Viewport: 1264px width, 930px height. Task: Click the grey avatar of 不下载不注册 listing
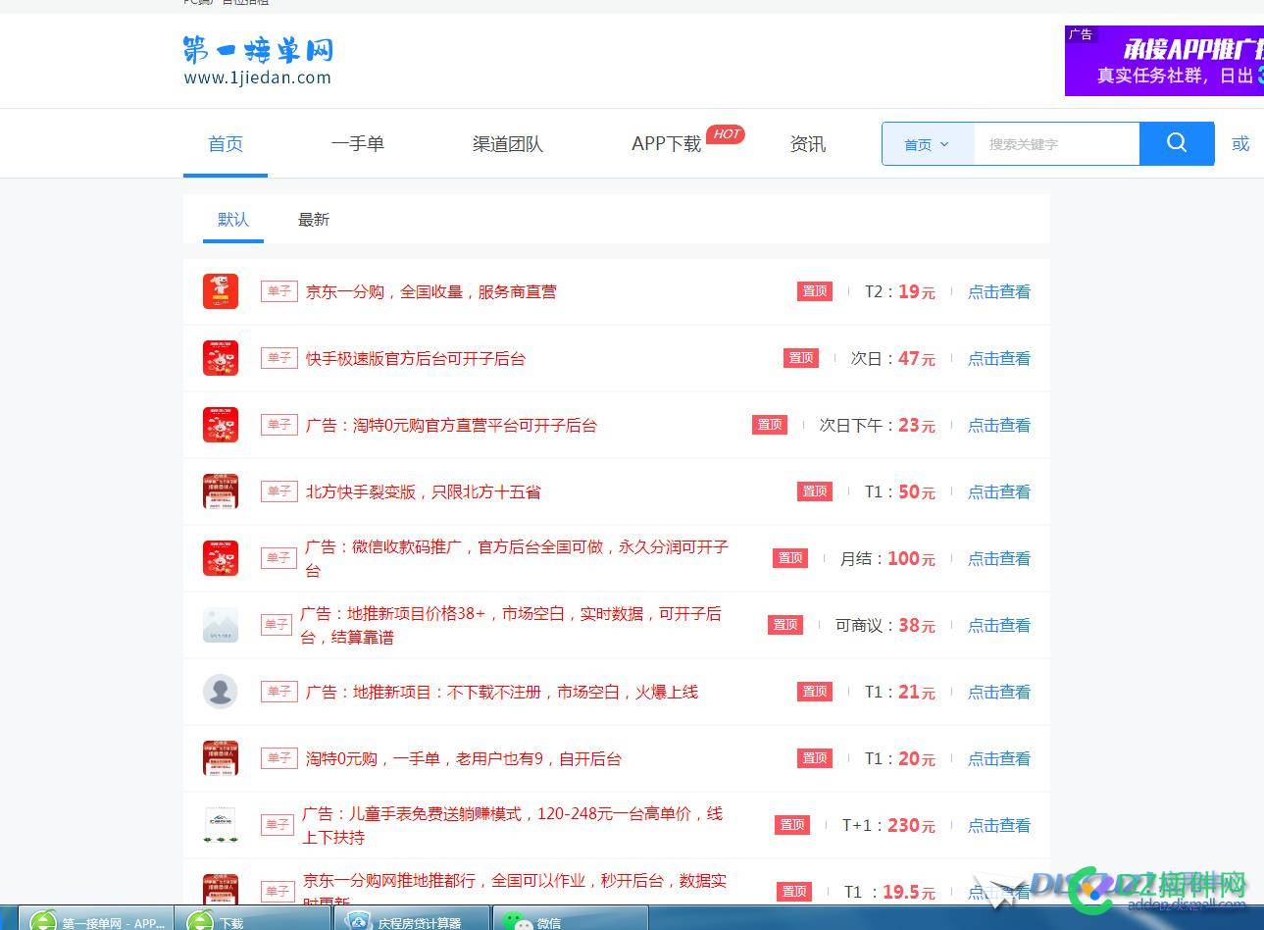pyautogui.click(x=221, y=692)
